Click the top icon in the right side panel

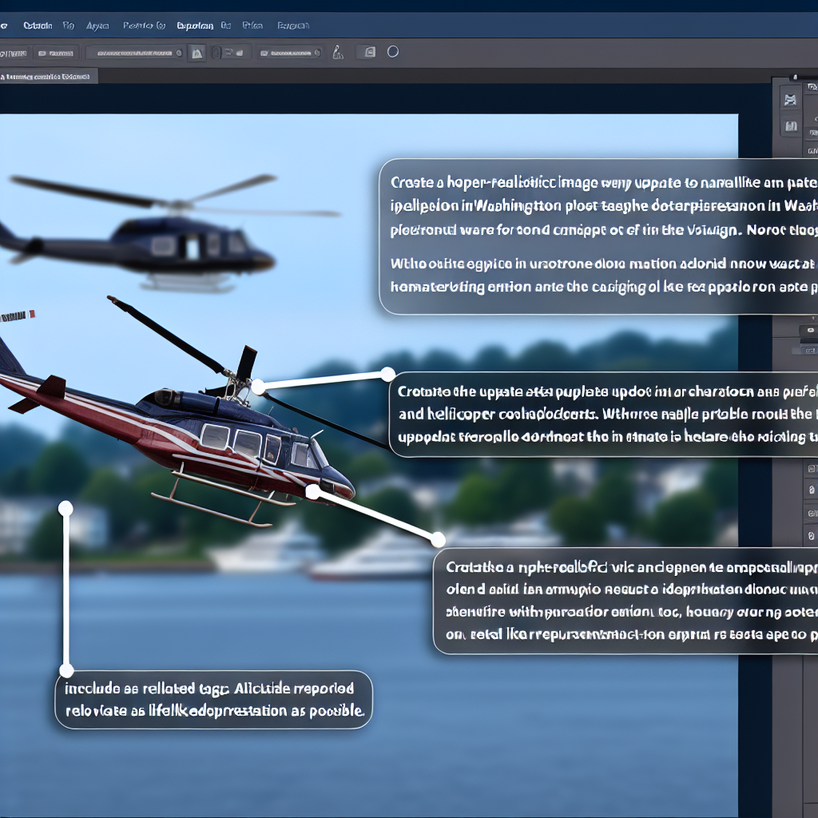pos(791,100)
